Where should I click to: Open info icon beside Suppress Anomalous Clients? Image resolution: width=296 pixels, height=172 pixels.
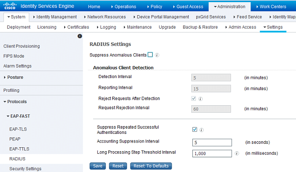(157, 55)
